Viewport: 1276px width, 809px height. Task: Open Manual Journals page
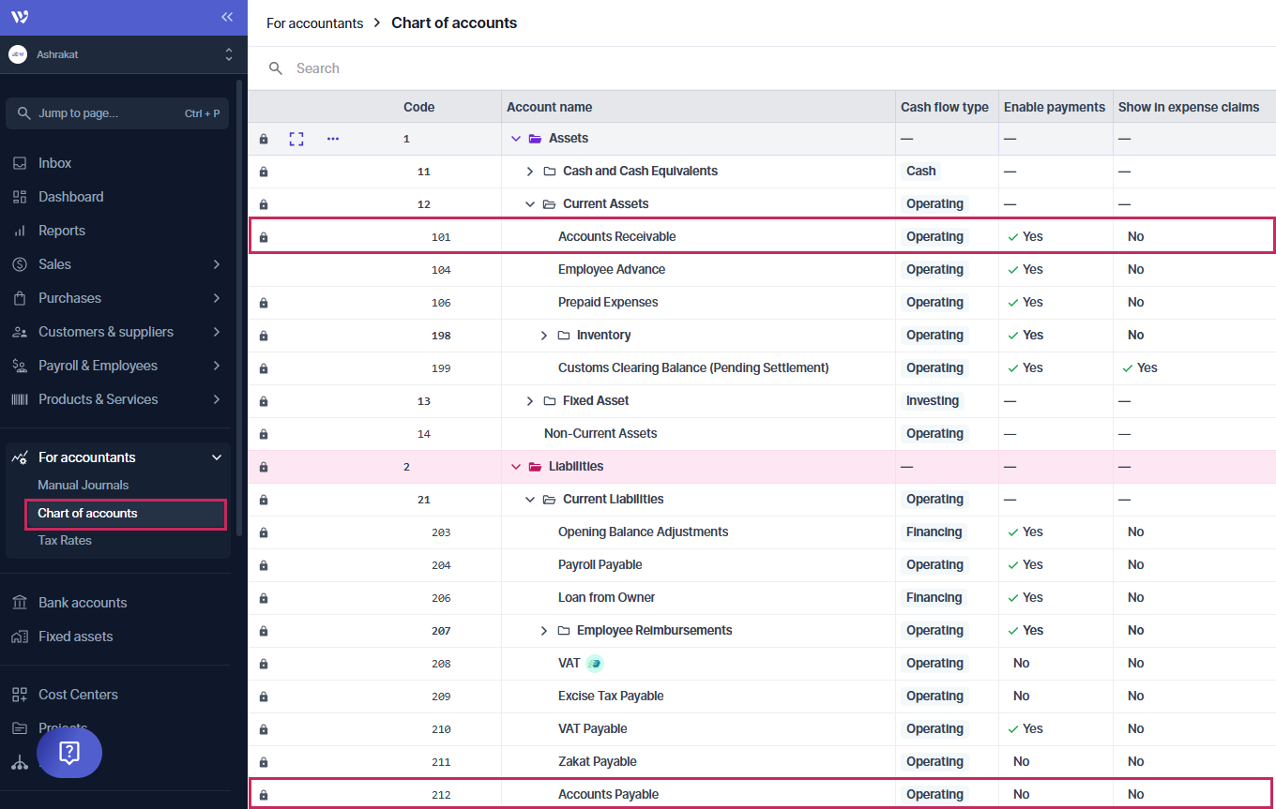coord(84,485)
